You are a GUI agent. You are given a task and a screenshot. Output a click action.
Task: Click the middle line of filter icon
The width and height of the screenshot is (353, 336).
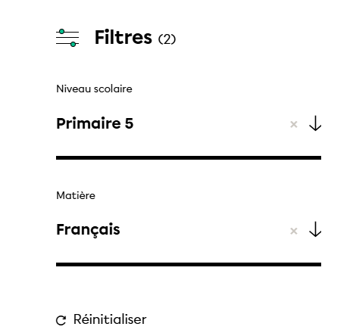tap(67, 38)
